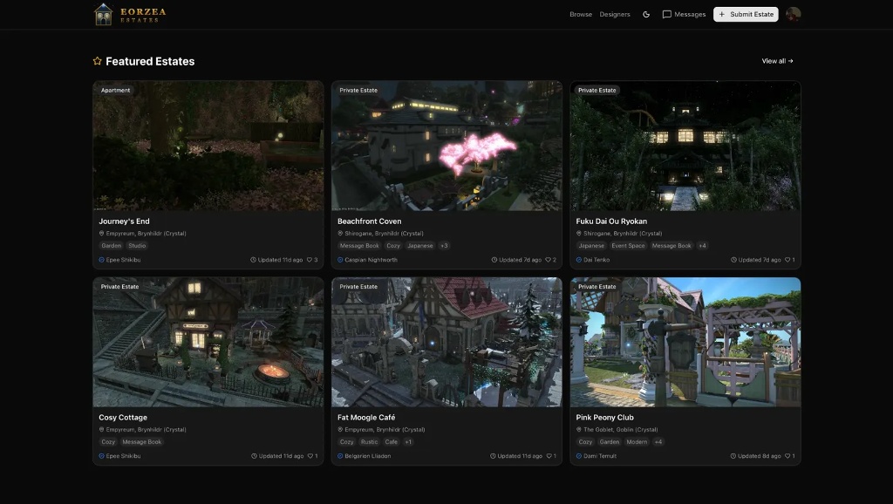Like the Cosy Cottage estate
The height and width of the screenshot is (504, 893).
click(310, 456)
